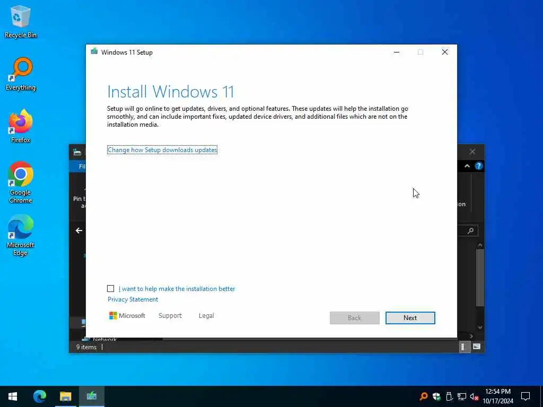The width and height of the screenshot is (543, 407).
Task: Click the Safely Remove Hardware tray icon
Action: (x=449, y=396)
